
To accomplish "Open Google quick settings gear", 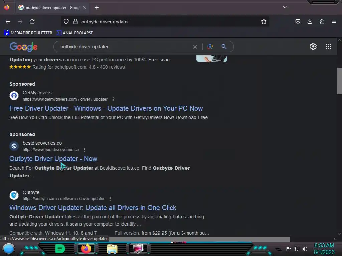I will [x=313, y=46].
